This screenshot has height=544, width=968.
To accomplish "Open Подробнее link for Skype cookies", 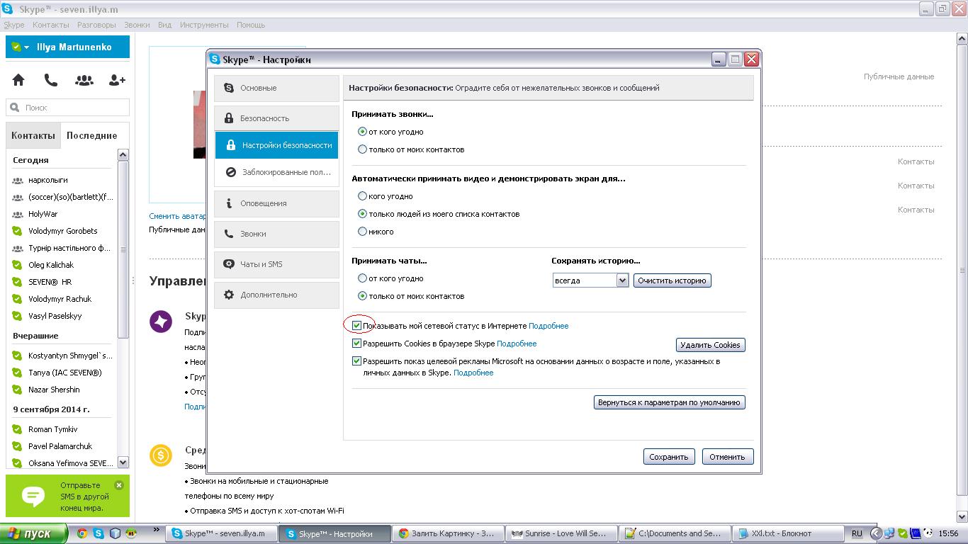I will coord(517,344).
